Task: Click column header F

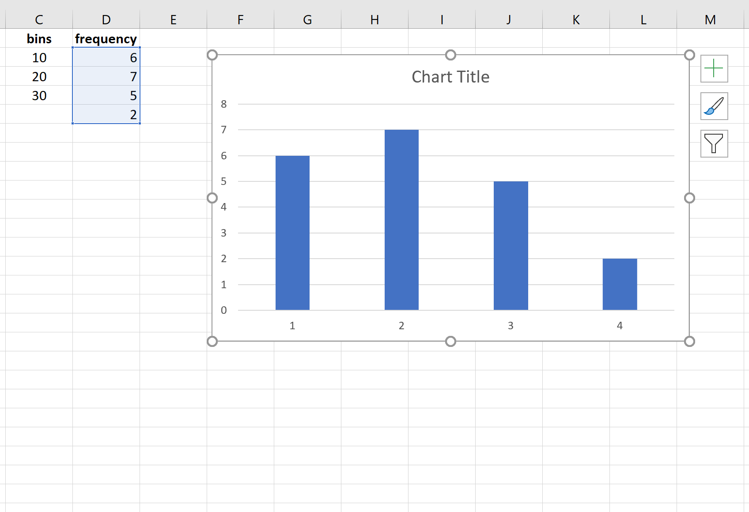Action: pyautogui.click(x=240, y=19)
